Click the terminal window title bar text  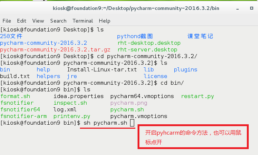point(136,8)
